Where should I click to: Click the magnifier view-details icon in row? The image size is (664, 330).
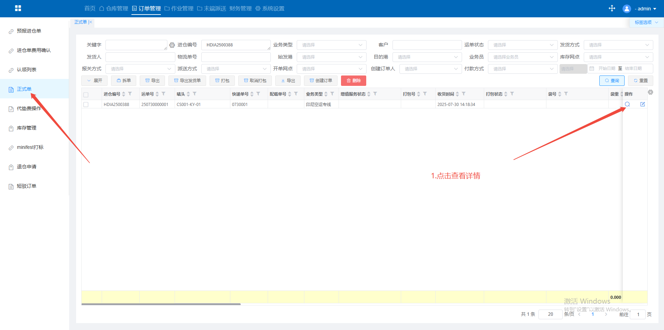click(627, 104)
